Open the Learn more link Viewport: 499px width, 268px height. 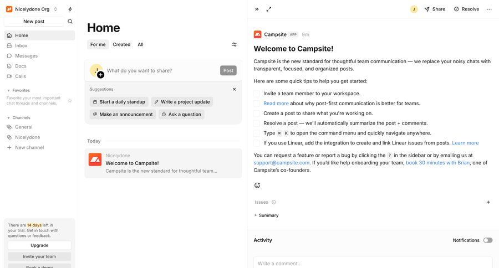pos(465,143)
